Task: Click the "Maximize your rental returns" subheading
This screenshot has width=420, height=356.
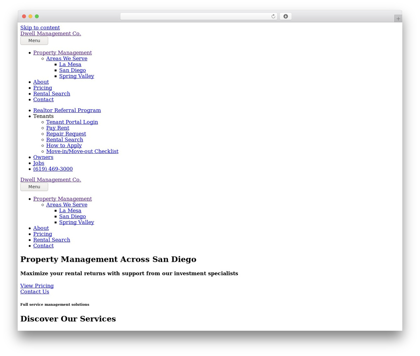Action: [129, 274]
